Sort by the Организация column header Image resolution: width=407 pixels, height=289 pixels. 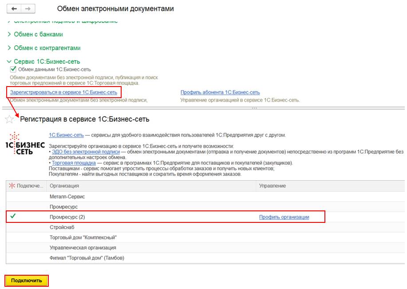(x=64, y=186)
